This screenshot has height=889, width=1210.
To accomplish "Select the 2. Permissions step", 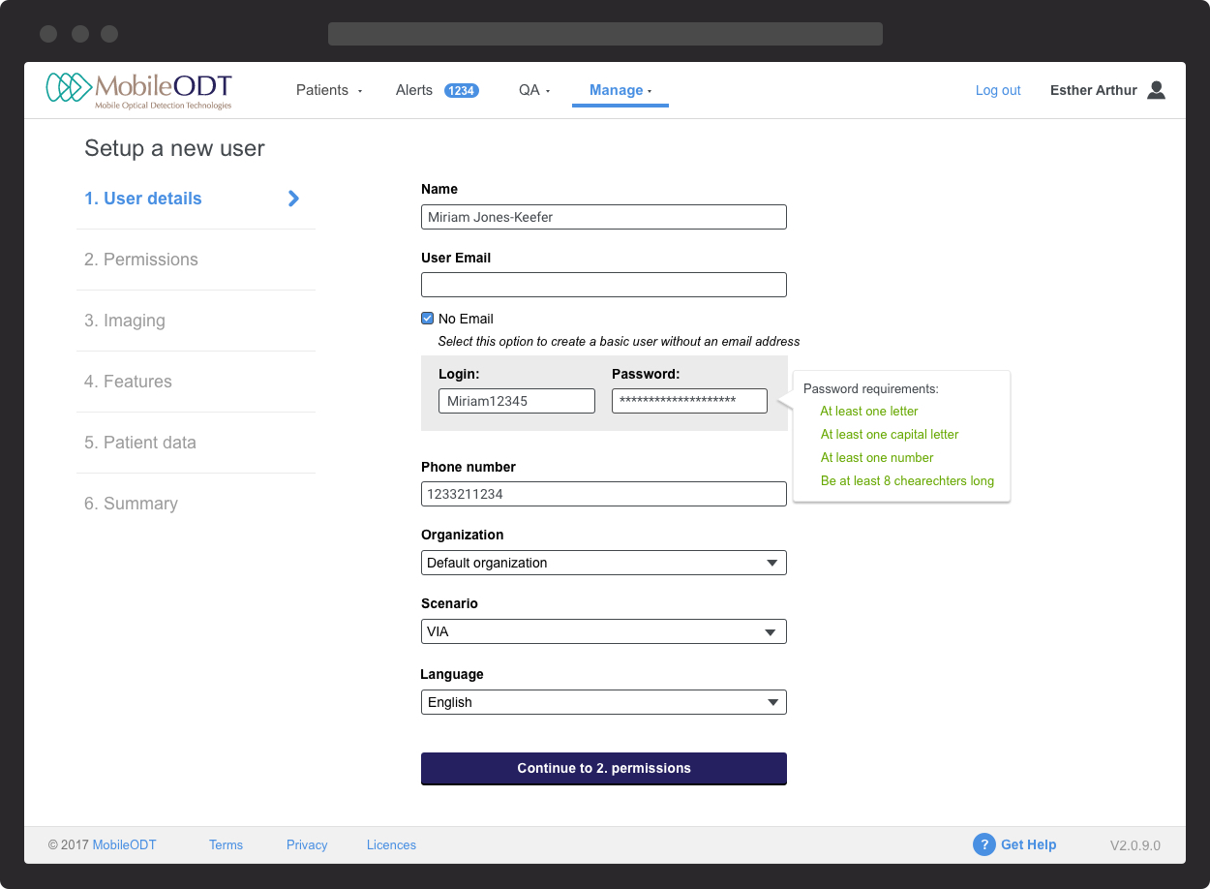I will pos(140,260).
